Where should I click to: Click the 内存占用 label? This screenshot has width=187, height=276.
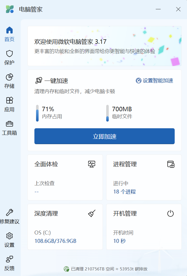(x=52, y=117)
